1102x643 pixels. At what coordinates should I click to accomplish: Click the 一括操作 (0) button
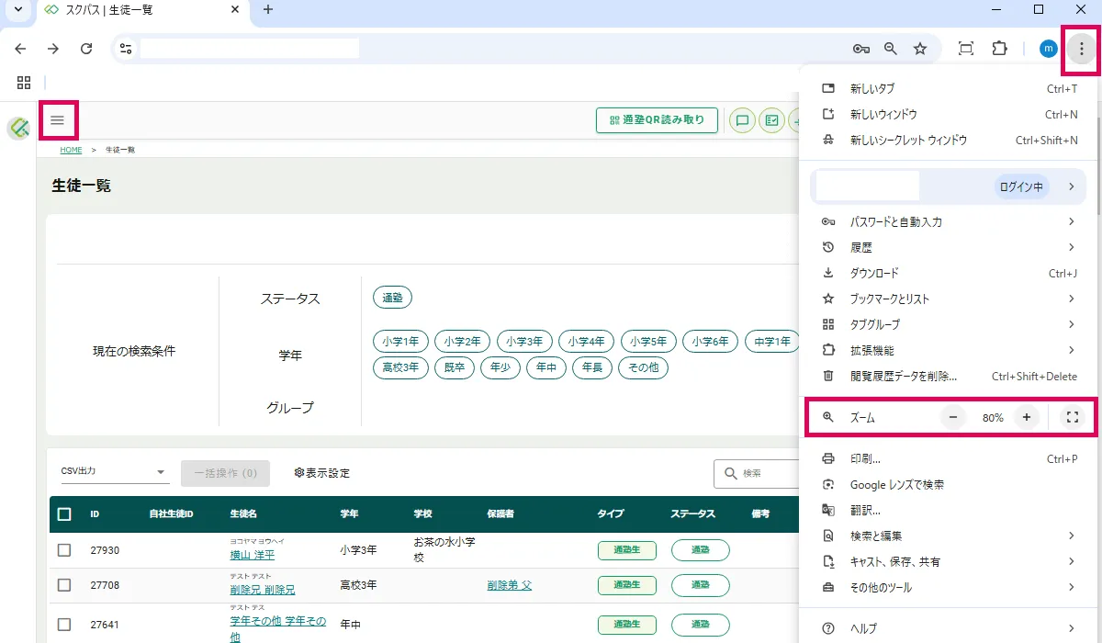(226, 473)
